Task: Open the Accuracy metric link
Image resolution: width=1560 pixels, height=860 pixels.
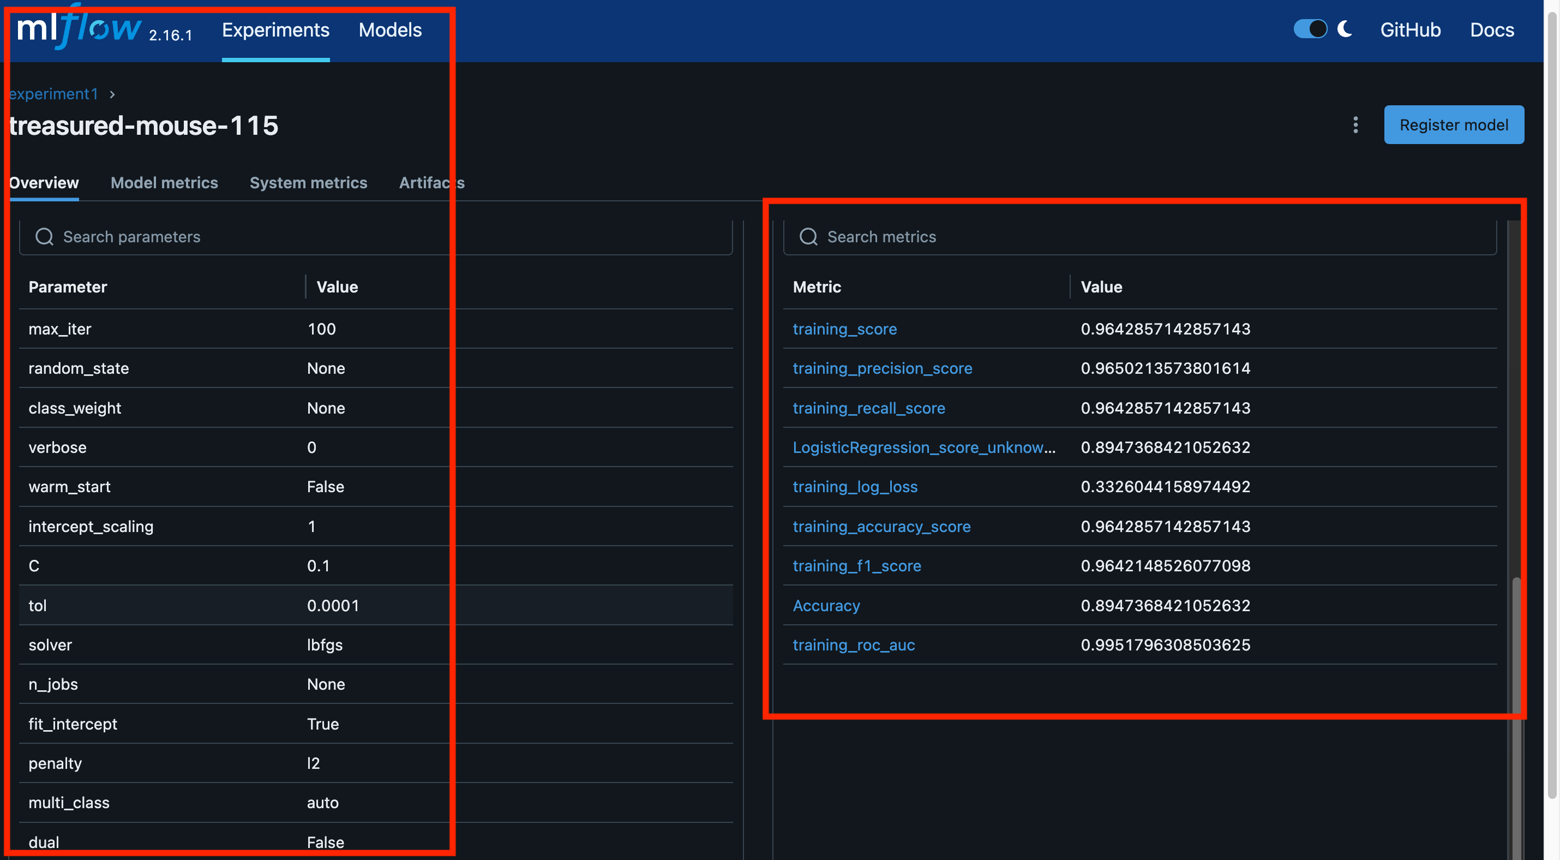Action: click(826, 606)
